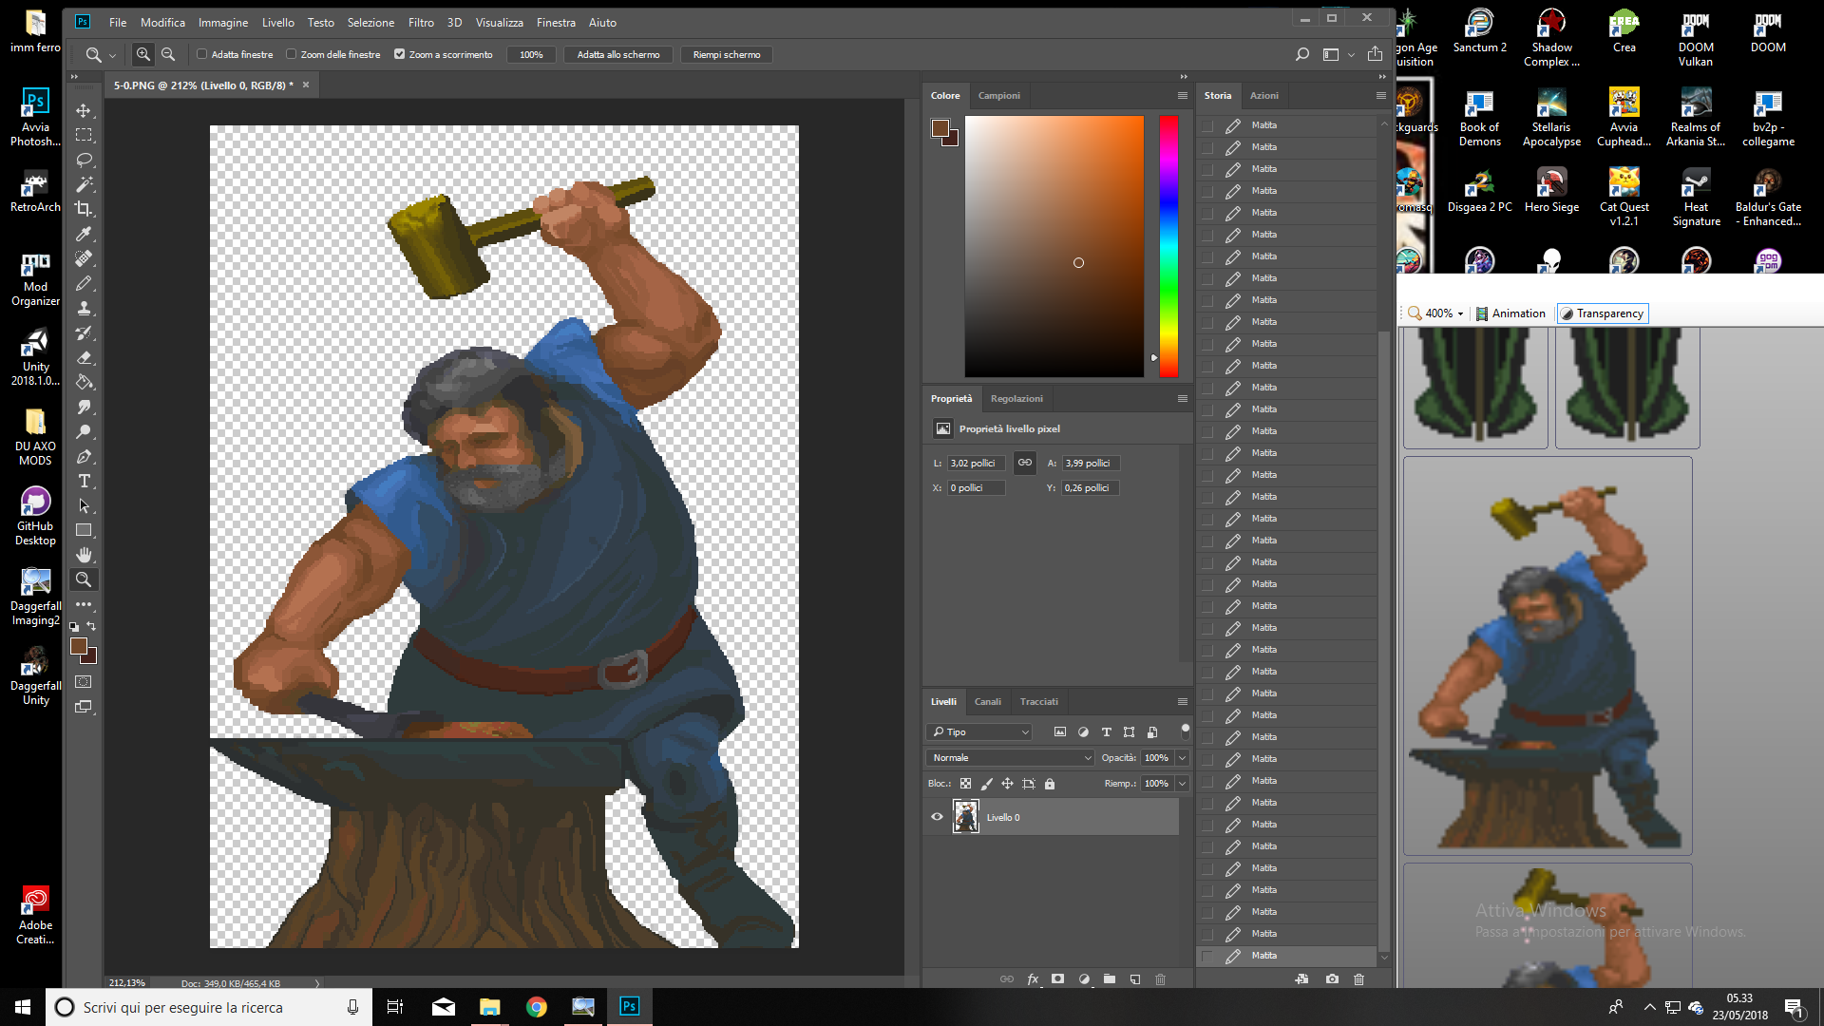Click the Animation button in viewer window
Viewport: 1824px width, 1026px height.
click(1510, 313)
